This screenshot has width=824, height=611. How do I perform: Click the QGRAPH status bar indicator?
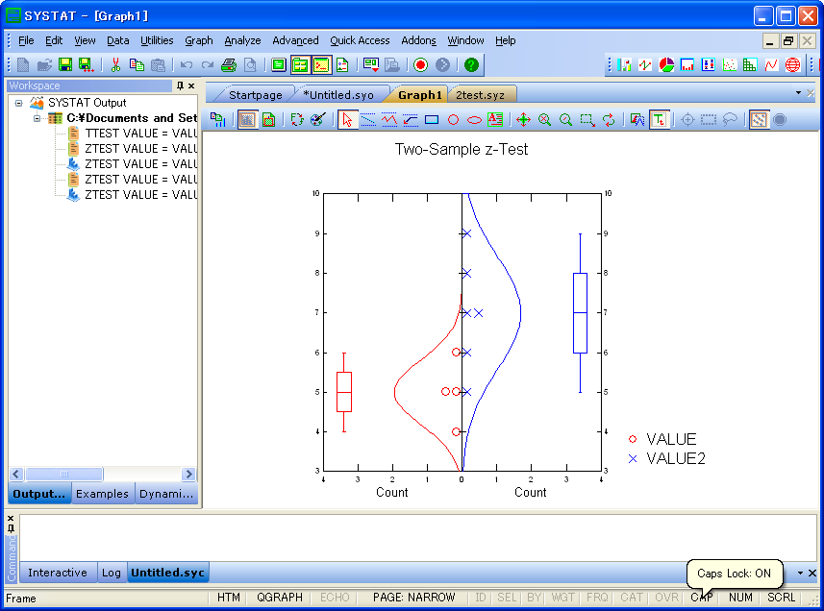coord(280,598)
